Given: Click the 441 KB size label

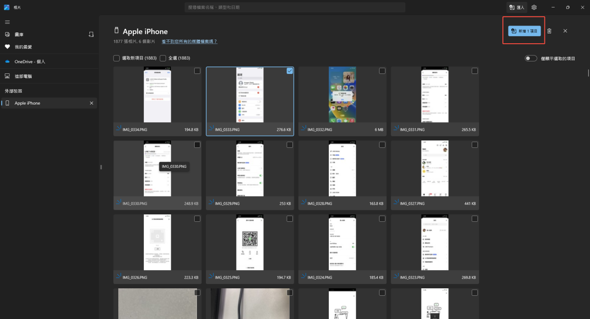Looking at the screenshot, I should (470, 204).
